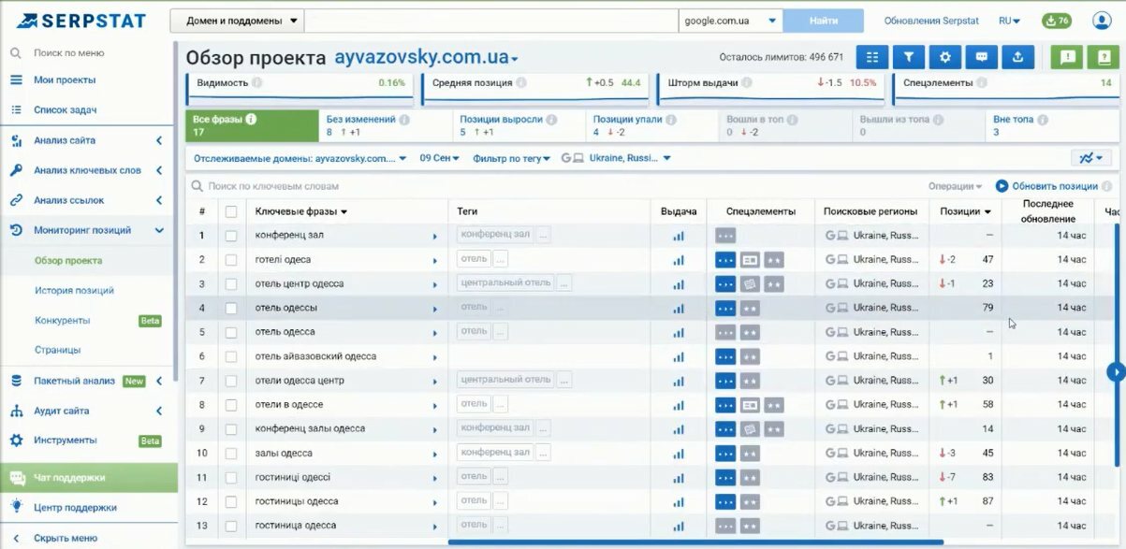Select the Позиции упали tab
This screenshot has width=1126, height=549.
click(653, 125)
